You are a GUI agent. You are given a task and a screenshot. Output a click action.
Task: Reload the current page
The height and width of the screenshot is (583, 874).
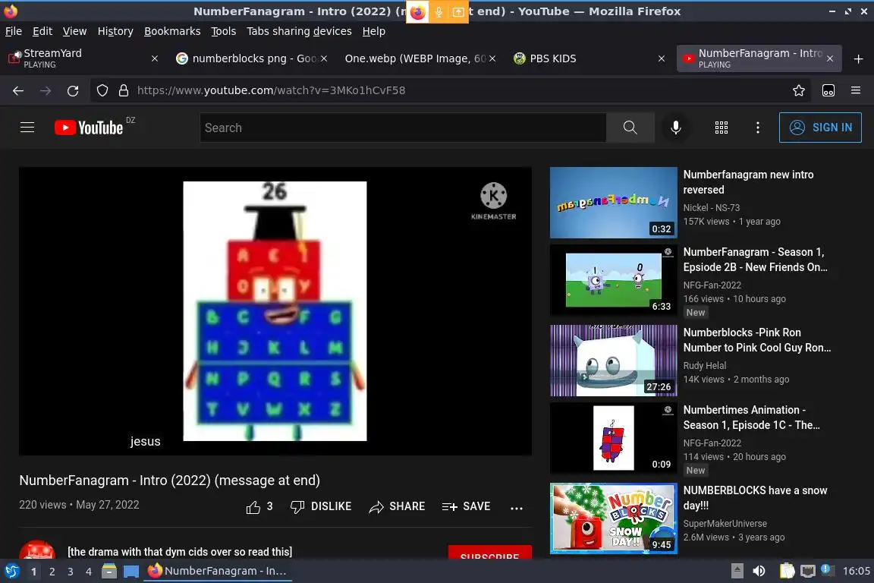click(x=73, y=90)
